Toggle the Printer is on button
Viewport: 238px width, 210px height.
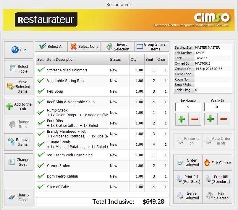(x=188, y=141)
